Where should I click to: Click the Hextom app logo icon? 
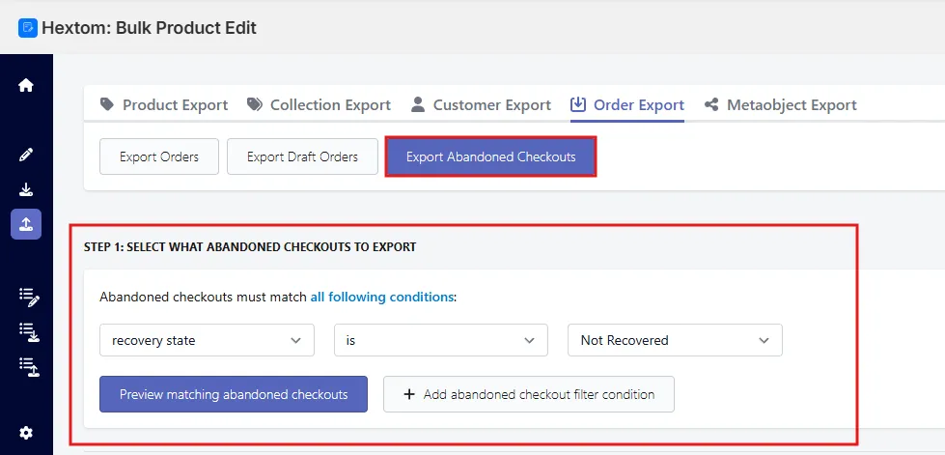28,28
